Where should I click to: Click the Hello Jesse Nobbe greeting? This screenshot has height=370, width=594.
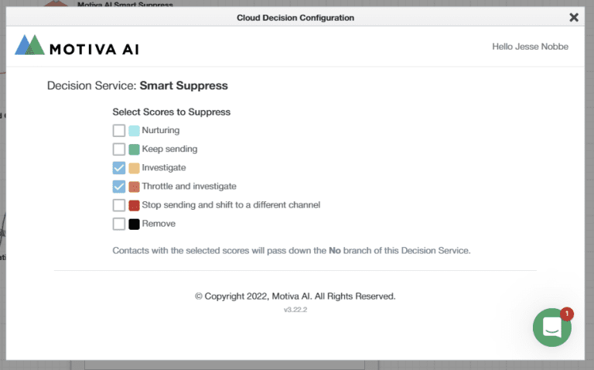pyautogui.click(x=530, y=46)
